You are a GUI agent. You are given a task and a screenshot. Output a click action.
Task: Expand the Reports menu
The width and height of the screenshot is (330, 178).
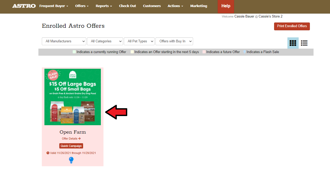coord(104,6)
